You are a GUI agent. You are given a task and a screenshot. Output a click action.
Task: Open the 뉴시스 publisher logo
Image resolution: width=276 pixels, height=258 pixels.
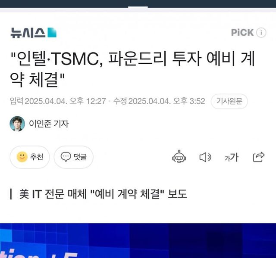point(34,33)
